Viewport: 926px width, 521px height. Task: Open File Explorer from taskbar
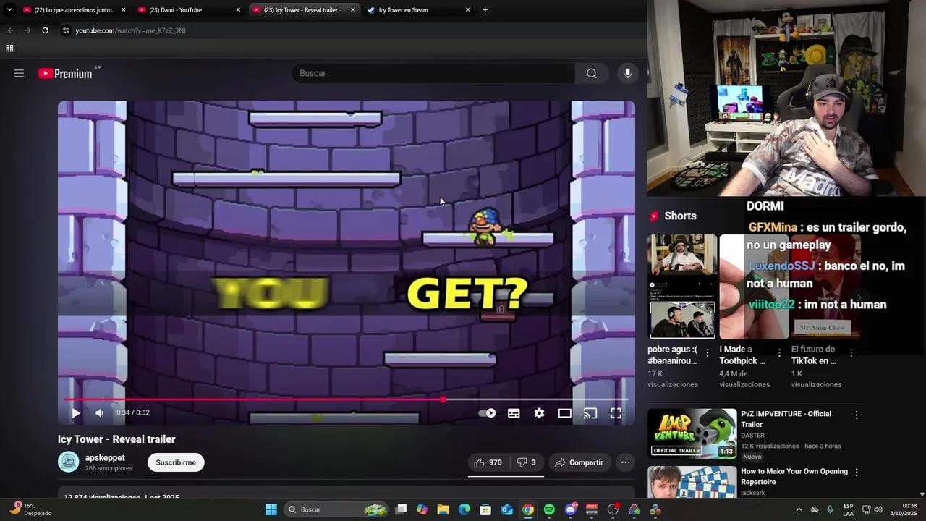pos(443,509)
